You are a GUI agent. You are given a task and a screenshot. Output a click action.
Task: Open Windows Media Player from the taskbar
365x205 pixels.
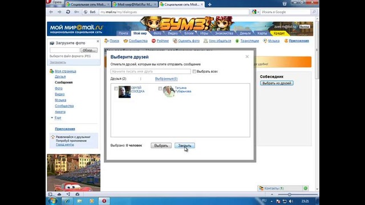coord(92,201)
